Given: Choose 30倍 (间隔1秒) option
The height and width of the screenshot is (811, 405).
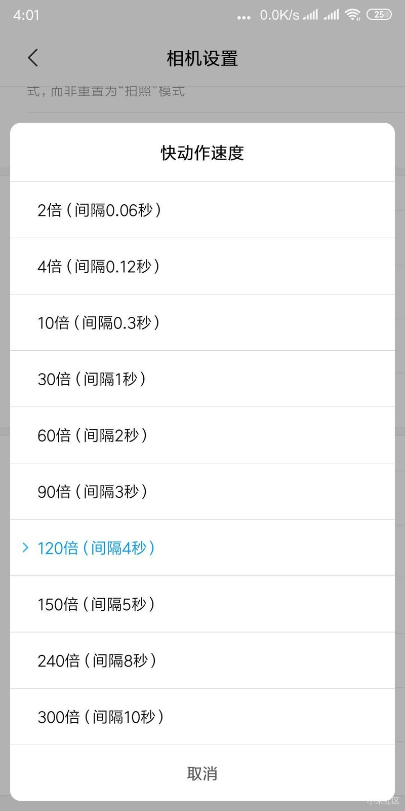Looking at the screenshot, I should pyautogui.click(x=202, y=379).
